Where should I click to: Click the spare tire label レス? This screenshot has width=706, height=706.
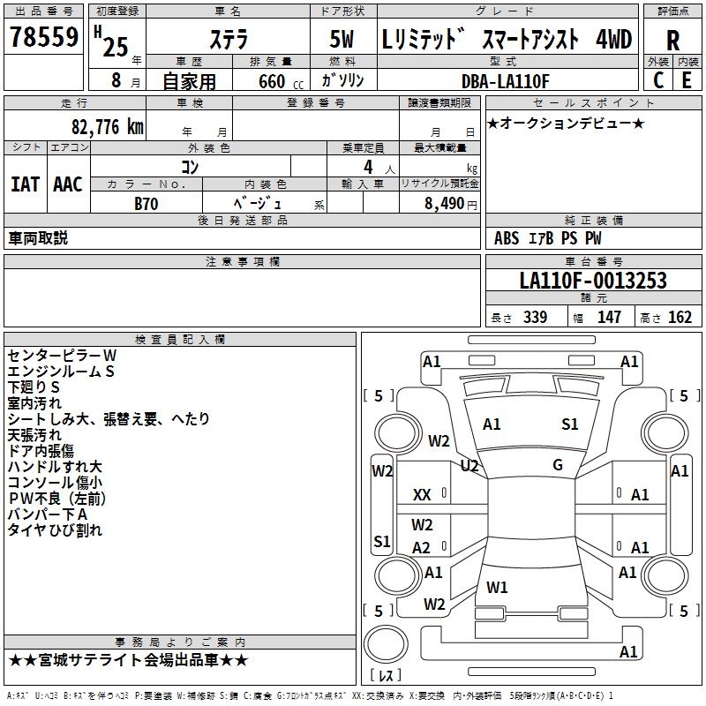pos(386,675)
